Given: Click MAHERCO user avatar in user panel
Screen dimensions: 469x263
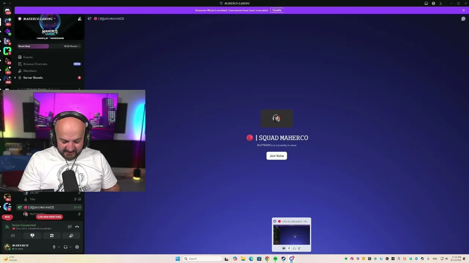Looking at the screenshot, I should click(7, 247).
